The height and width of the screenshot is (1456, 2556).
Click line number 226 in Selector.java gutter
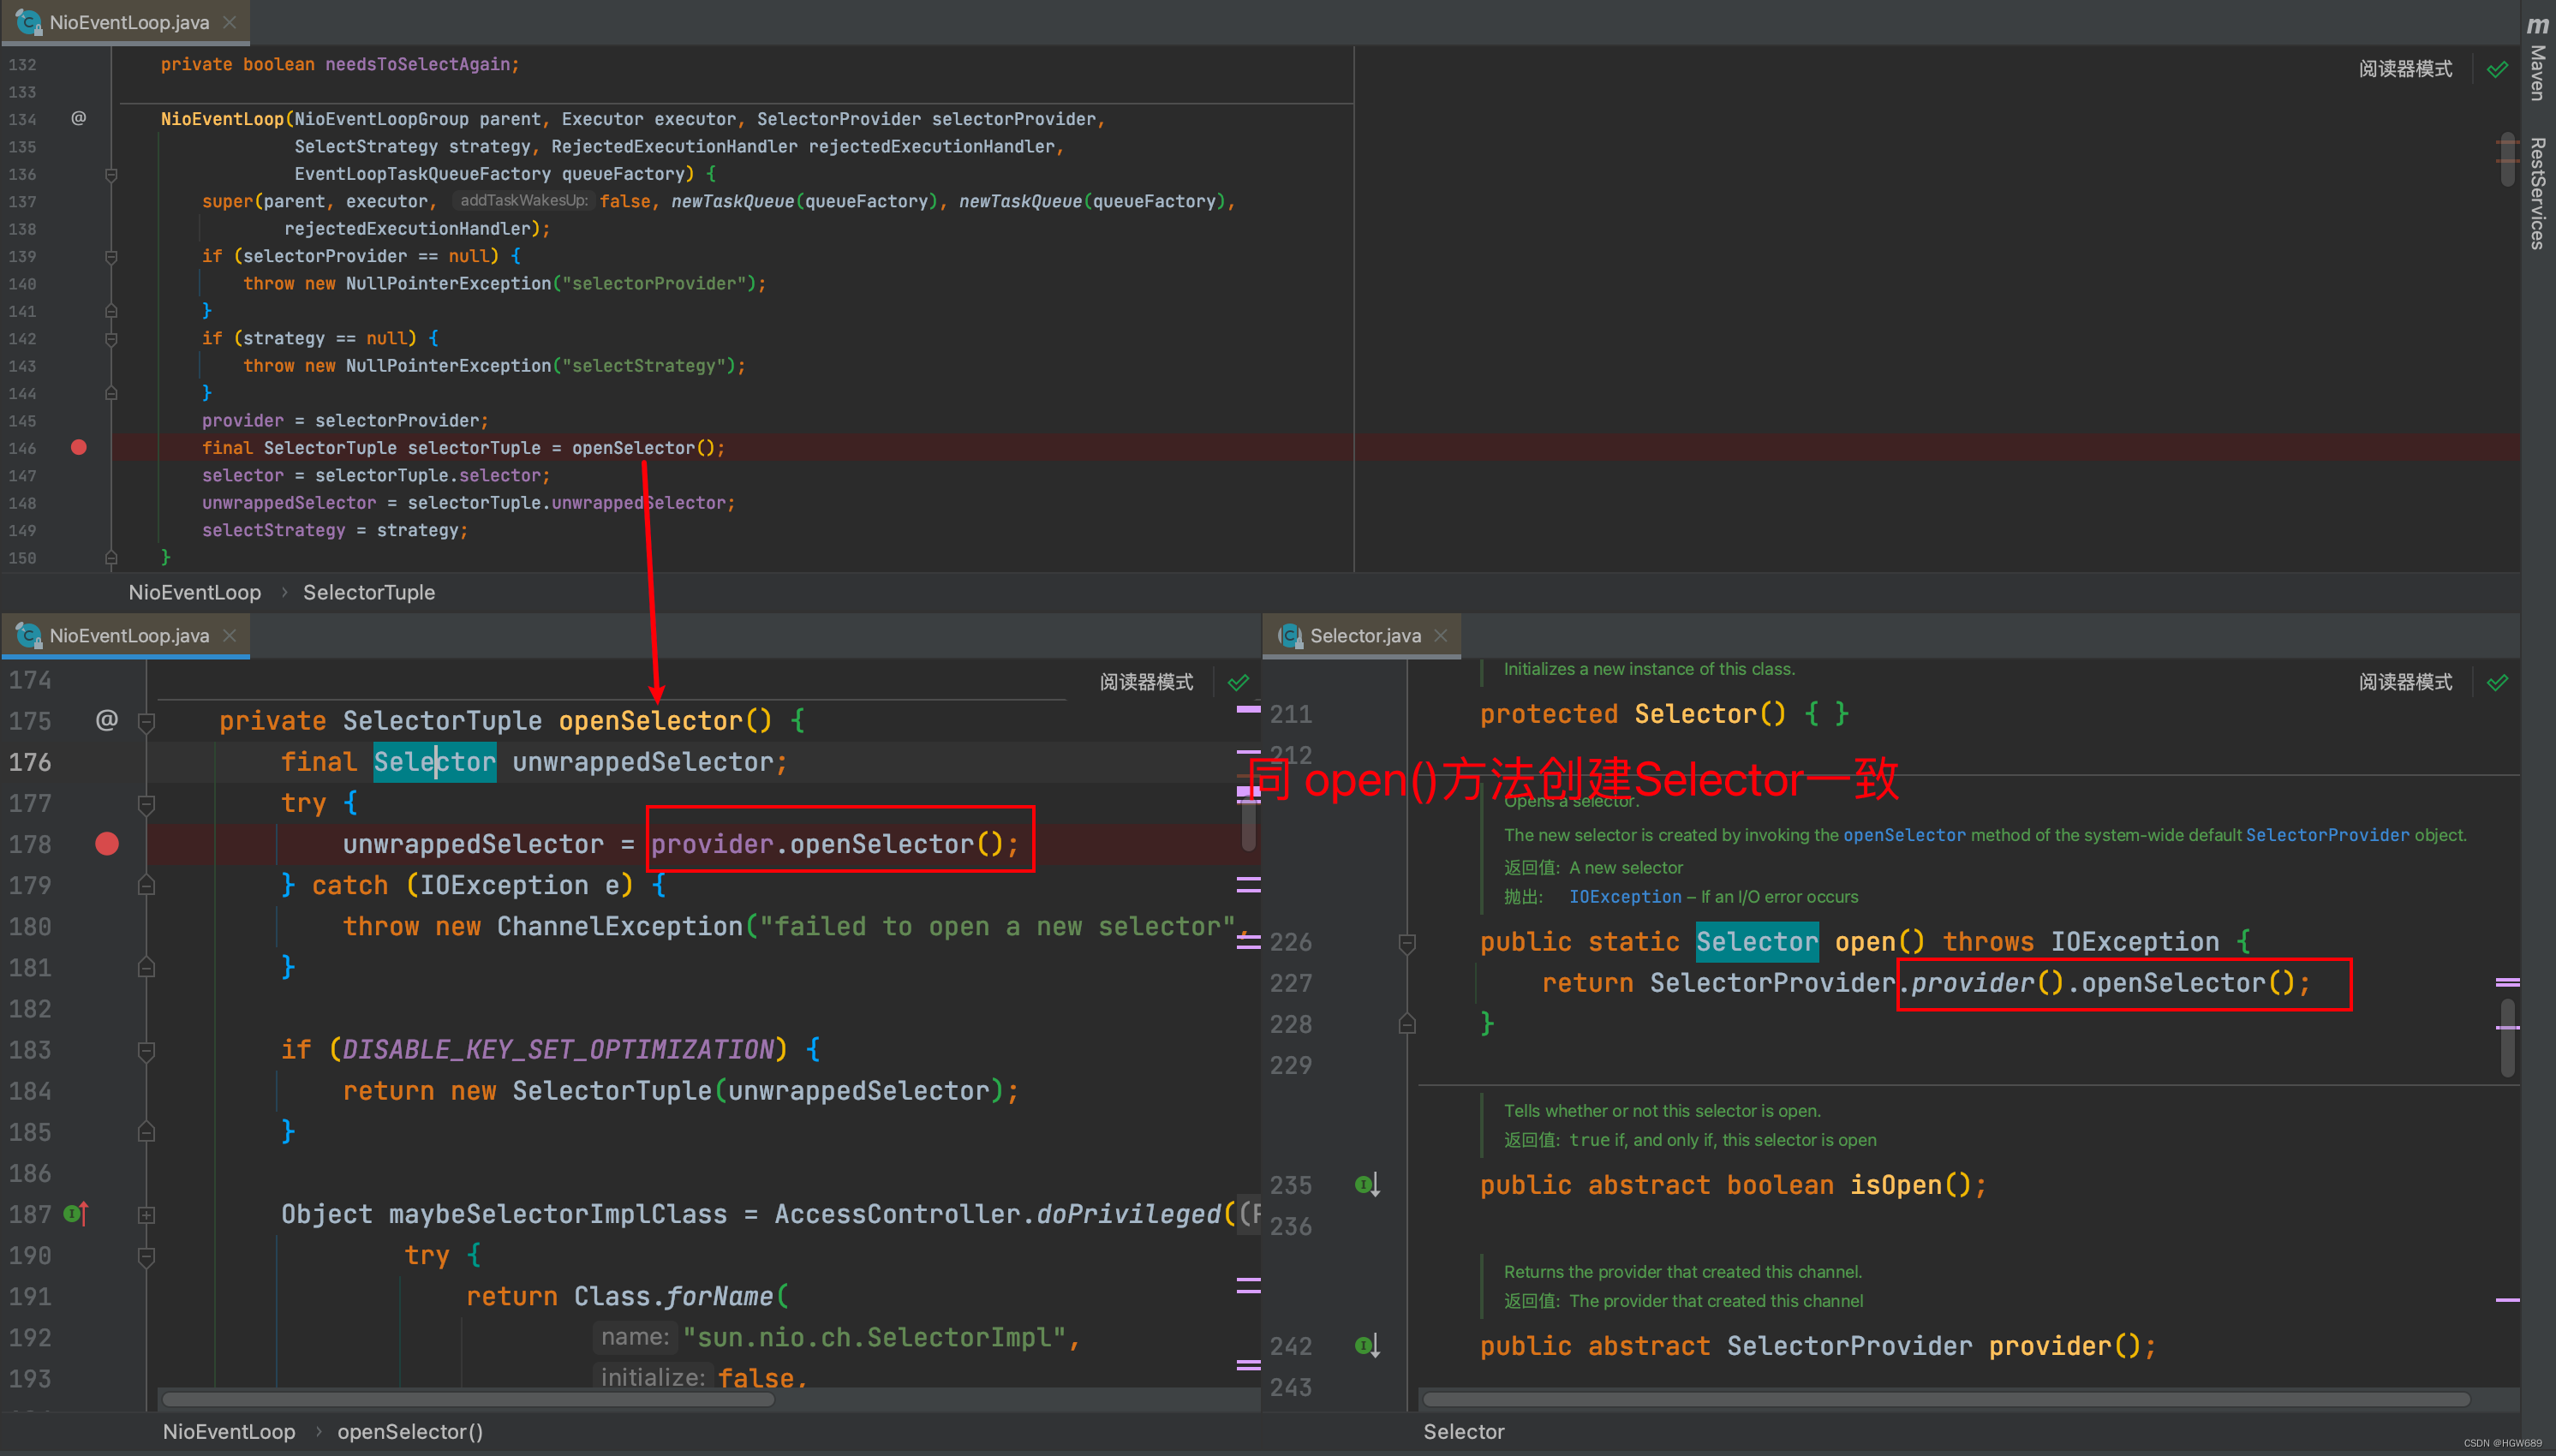click(1290, 942)
